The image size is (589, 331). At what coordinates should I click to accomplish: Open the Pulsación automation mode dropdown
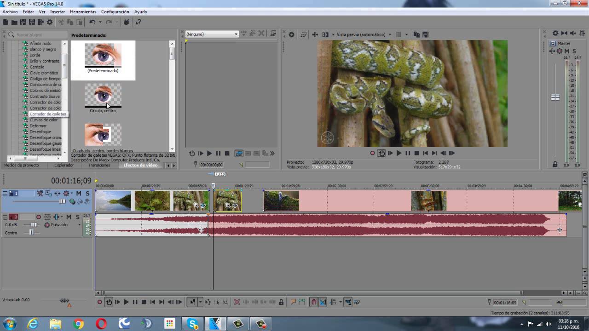point(62,225)
